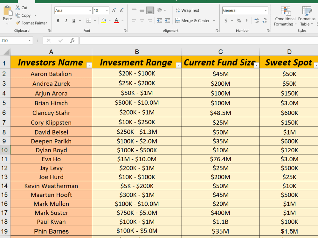The image size is (318, 238).
Task: Middle align the cell contents
Action: click(x=142, y=10)
